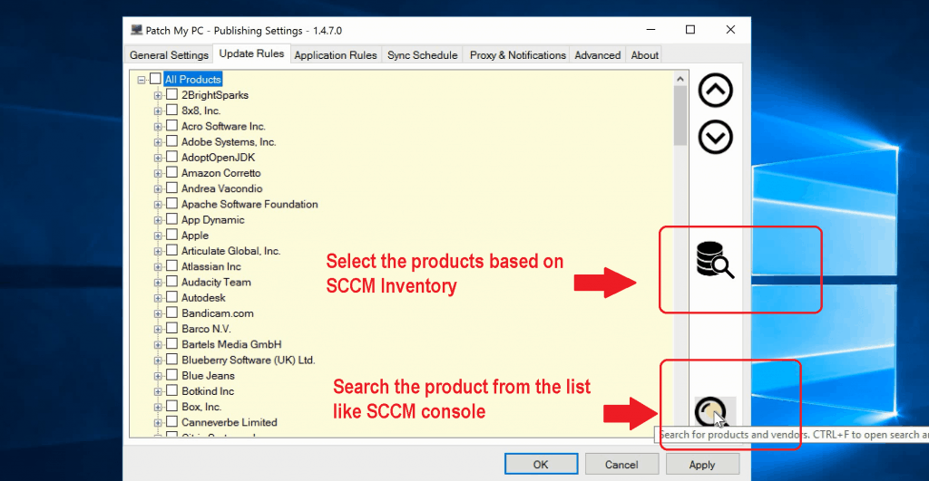Expand the 8x8, Inc. node
Screen dimensions: 929x481
point(158,111)
